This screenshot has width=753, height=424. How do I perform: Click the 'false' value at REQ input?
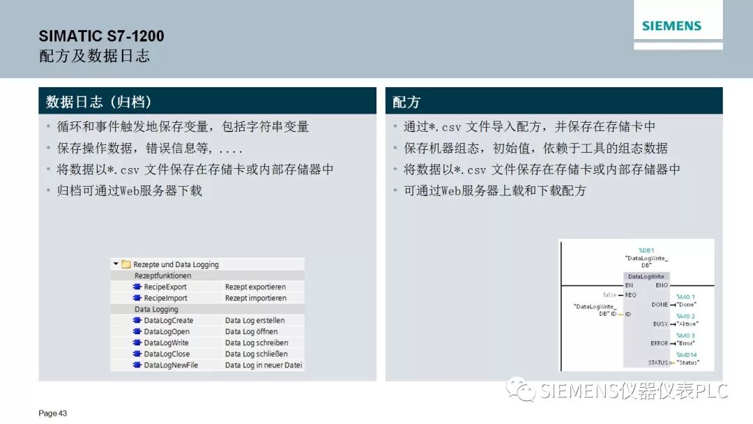point(609,295)
